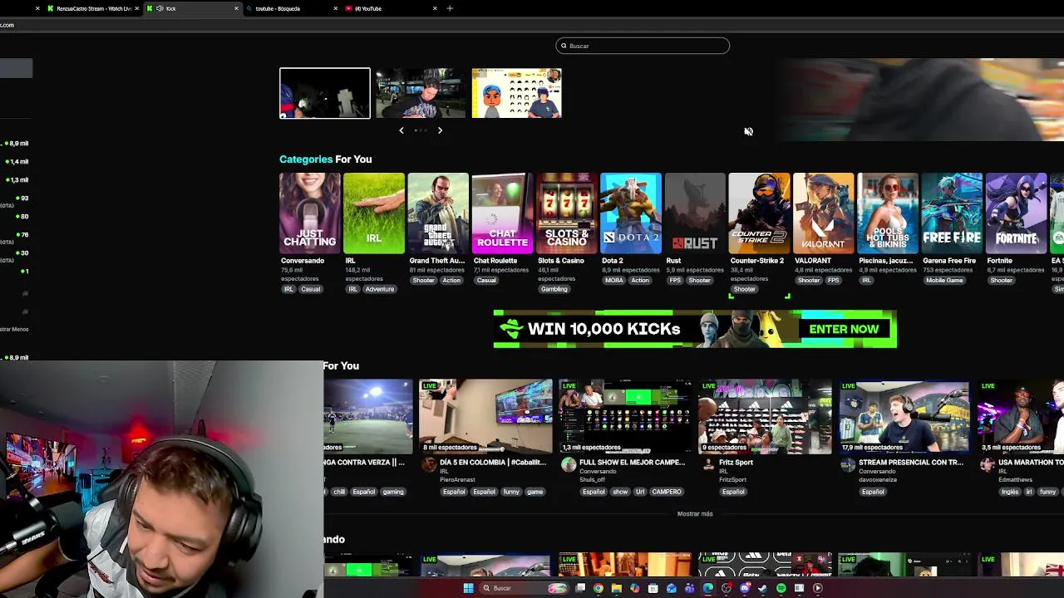The width and height of the screenshot is (1064, 598).
Task: Click the Adventure tag under IRL category
Action: 380,289
